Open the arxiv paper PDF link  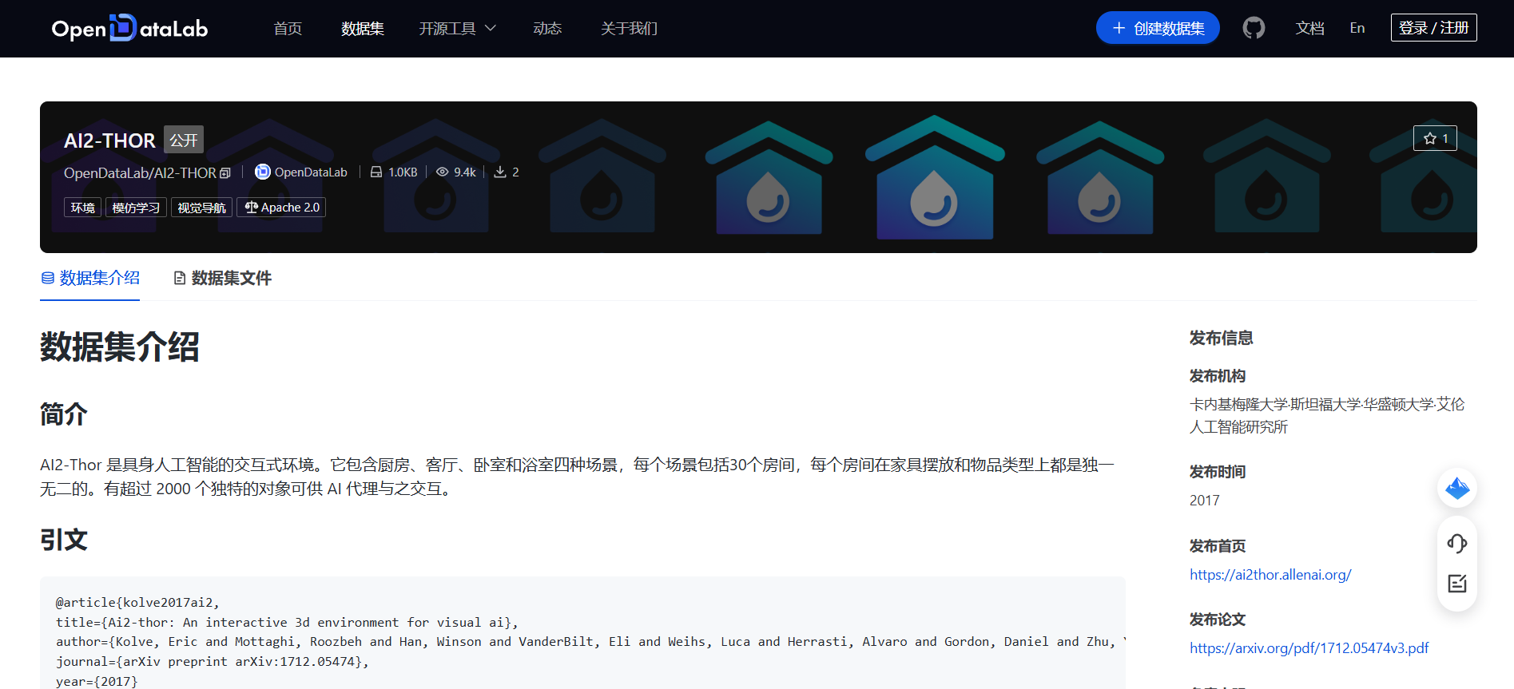coord(1309,648)
